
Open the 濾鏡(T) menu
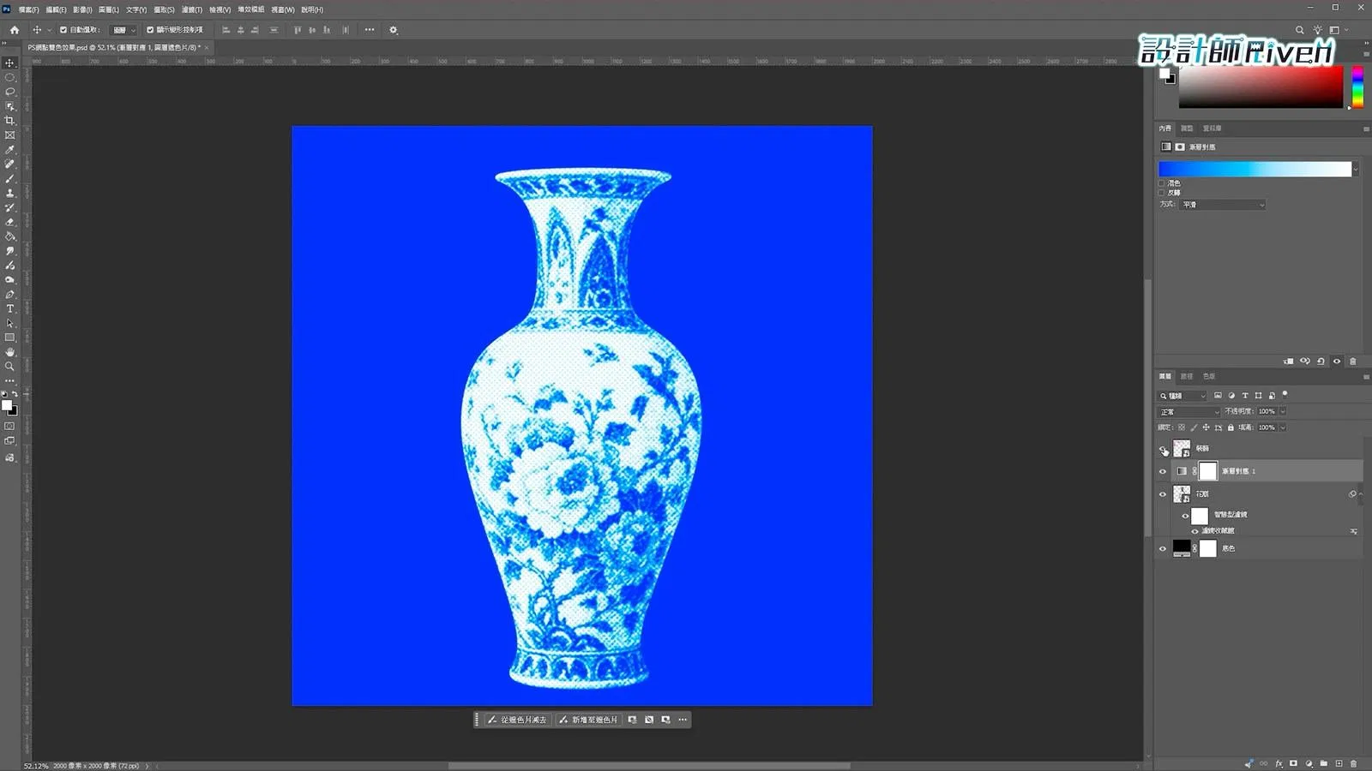(192, 9)
